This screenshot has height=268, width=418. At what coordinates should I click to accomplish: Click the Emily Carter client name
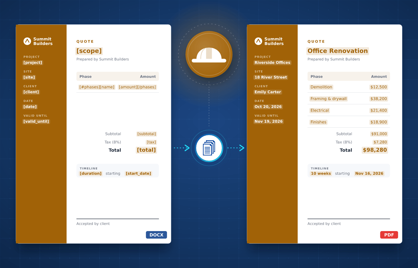tap(268, 92)
